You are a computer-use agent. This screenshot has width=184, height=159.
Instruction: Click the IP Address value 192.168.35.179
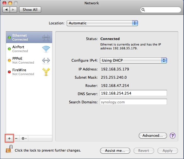pyautogui.click(x=115, y=69)
